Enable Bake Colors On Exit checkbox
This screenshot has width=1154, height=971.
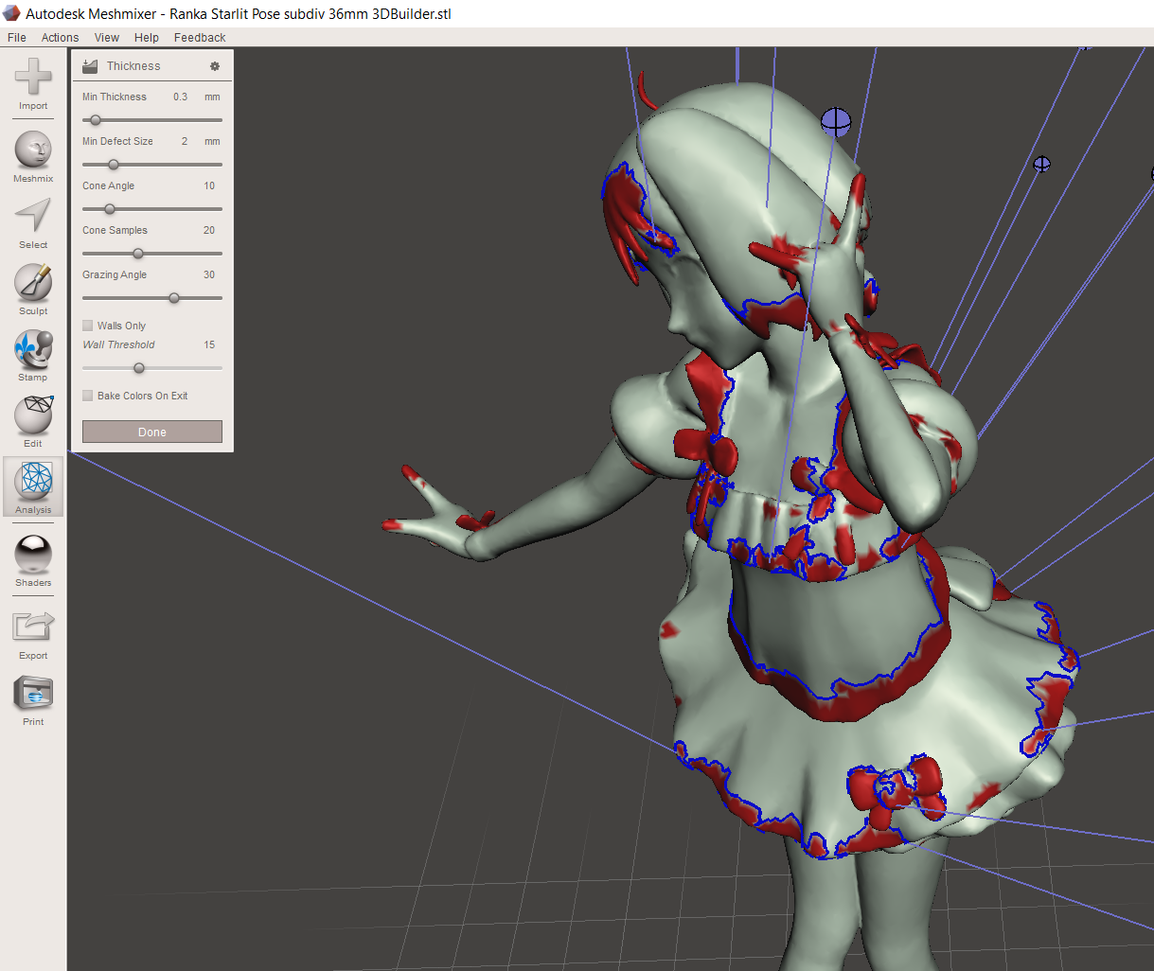coord(88,396)
